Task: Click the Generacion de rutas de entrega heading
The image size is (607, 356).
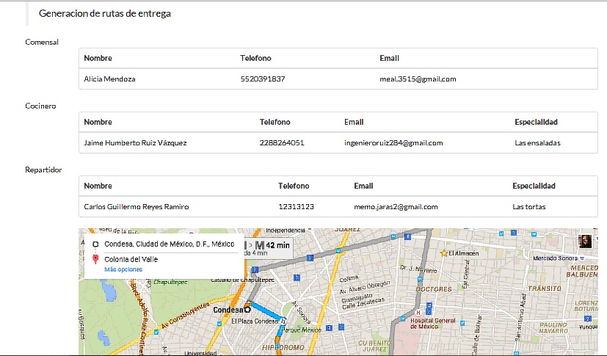Action: pos(104,13)
